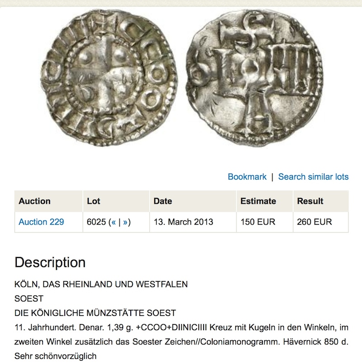Click the Lot column header
The image size is (362, 363).
116,201
